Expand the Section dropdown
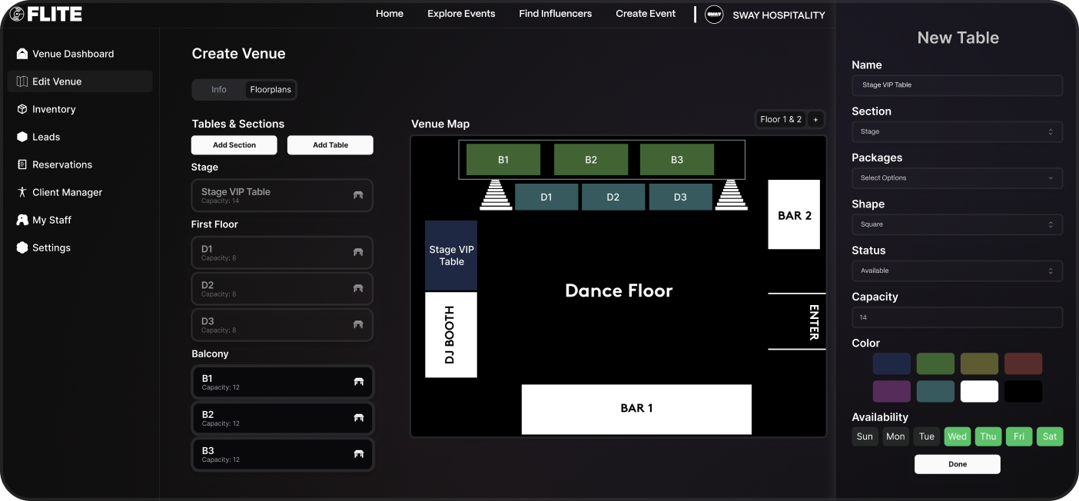1079x501 pixels. coord(957,131)
